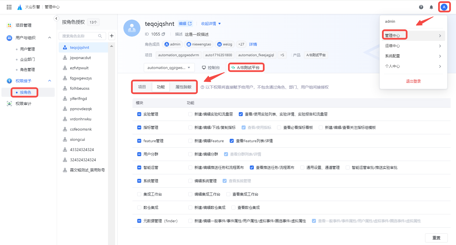Click the info icon beside permission hint
Viewport: 456px width, 245px height.
tap(202, 87)
